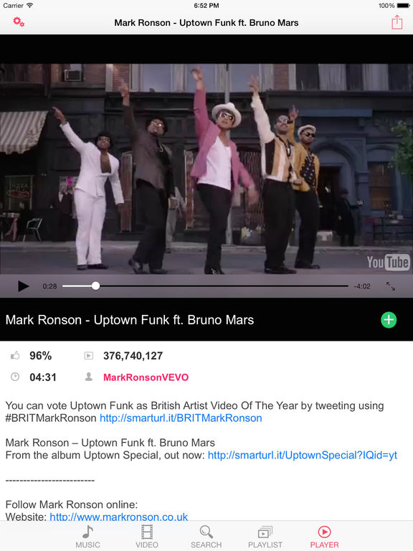Tap the clock duration icon

15,377
